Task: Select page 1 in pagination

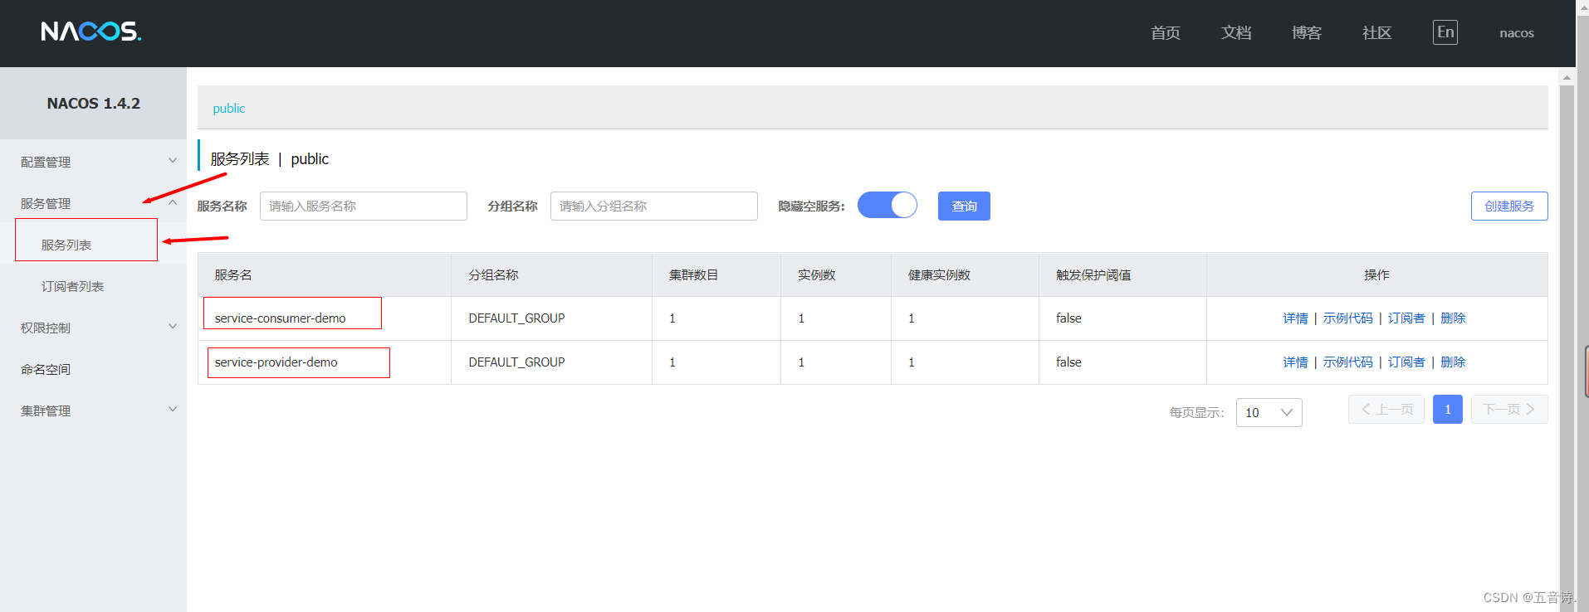Action: (1448, 410)
